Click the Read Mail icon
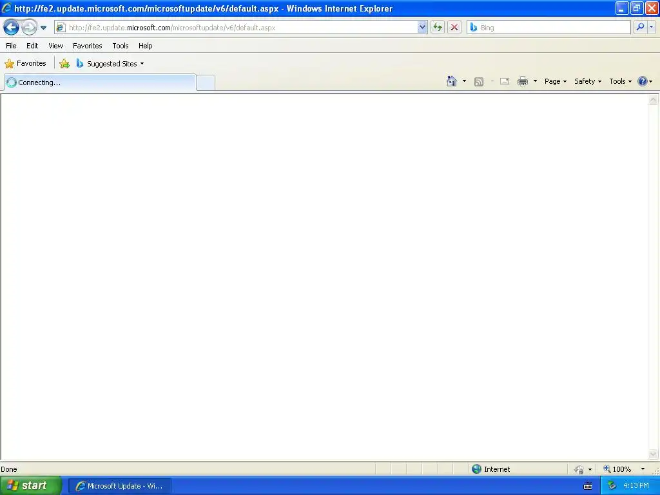This screenshot has width=660, height=495. (505, 81)
